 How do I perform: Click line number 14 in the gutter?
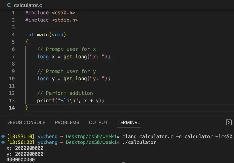pyautogui.click(x=12, y=108)
